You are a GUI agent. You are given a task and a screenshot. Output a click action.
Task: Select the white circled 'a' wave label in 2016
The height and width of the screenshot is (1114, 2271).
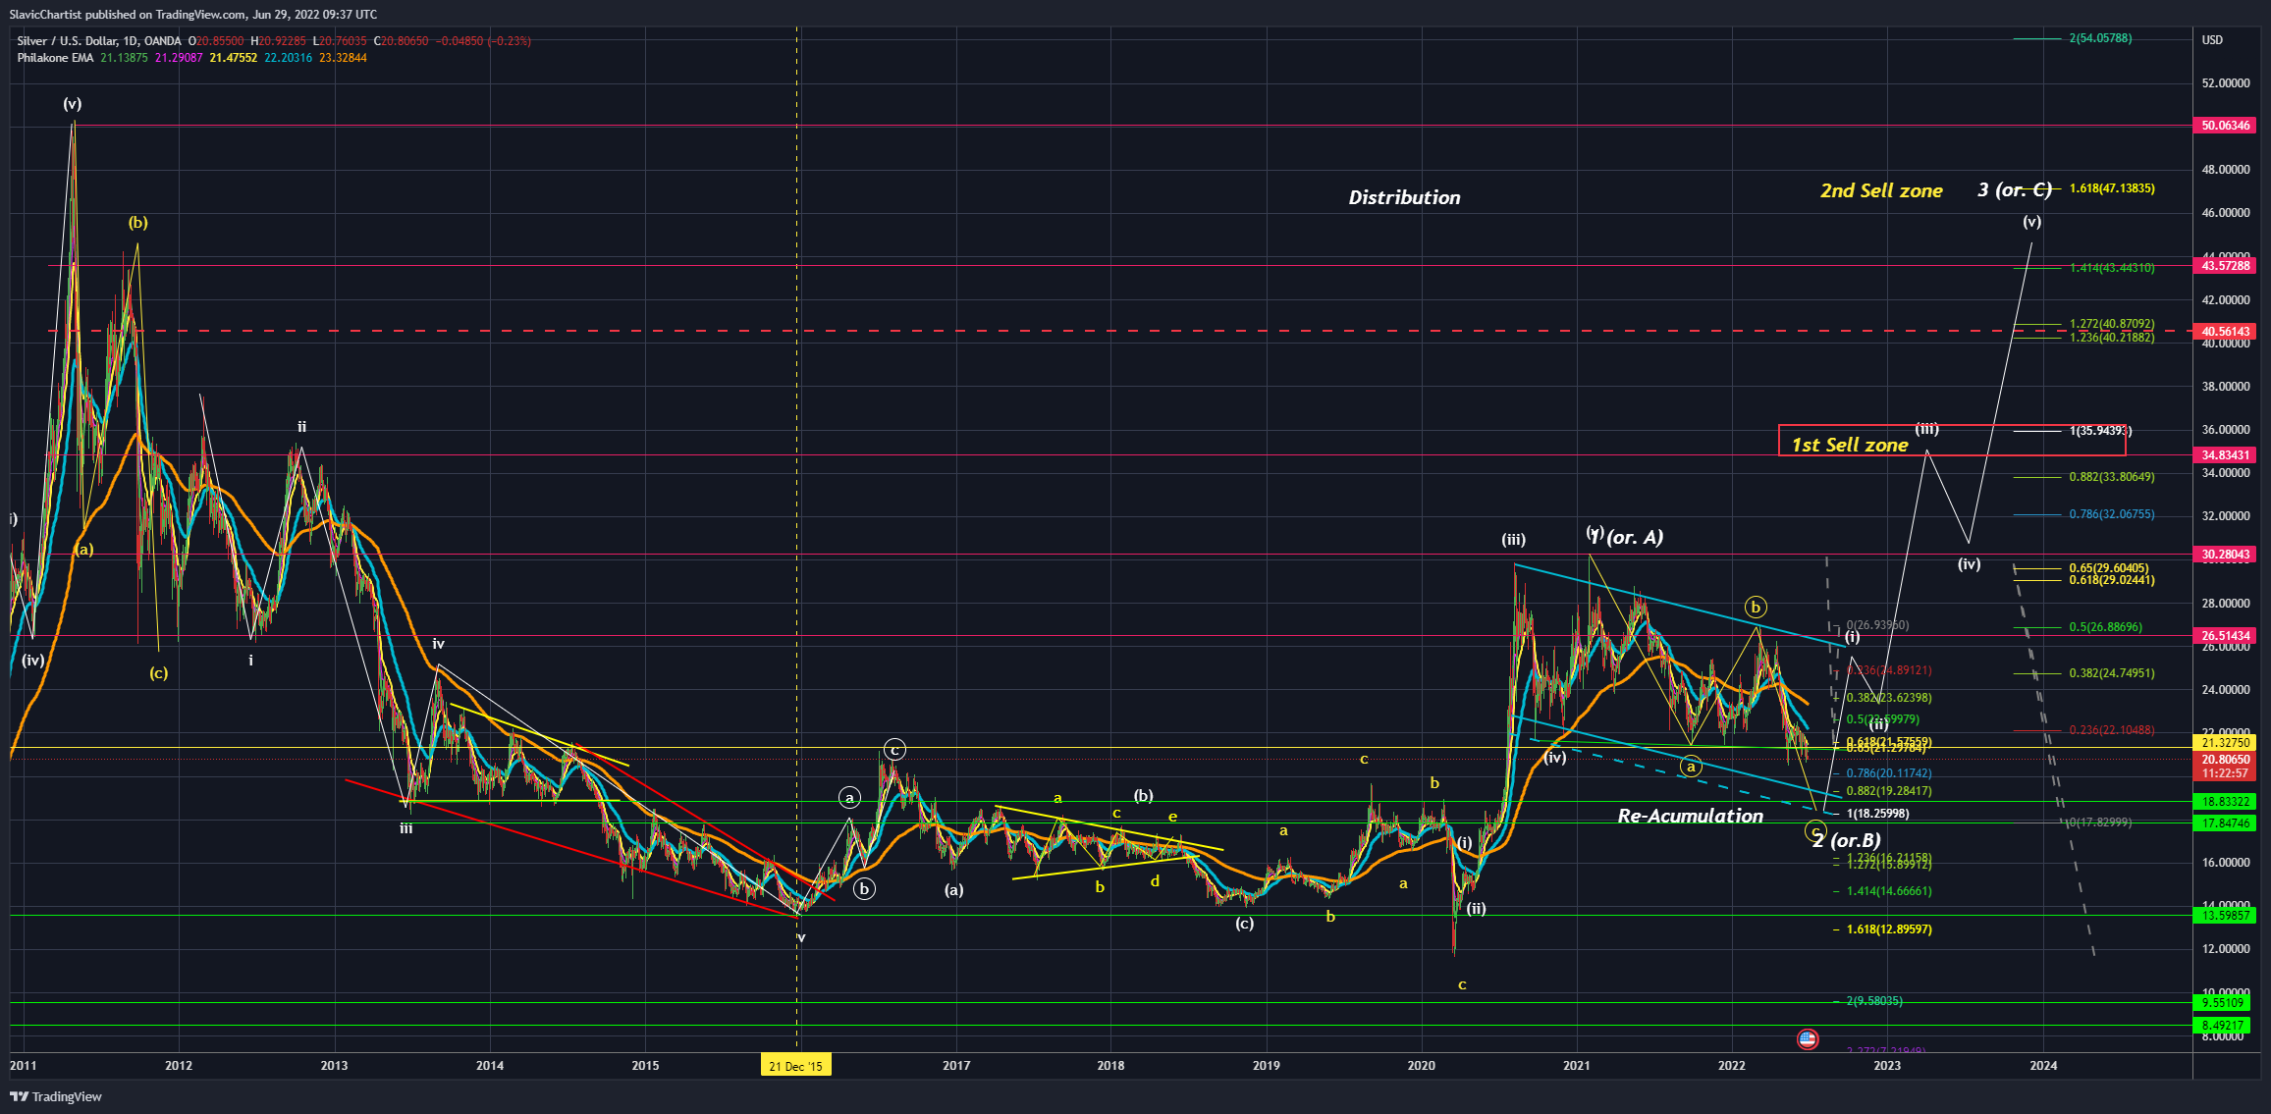(x=849, y=798)
